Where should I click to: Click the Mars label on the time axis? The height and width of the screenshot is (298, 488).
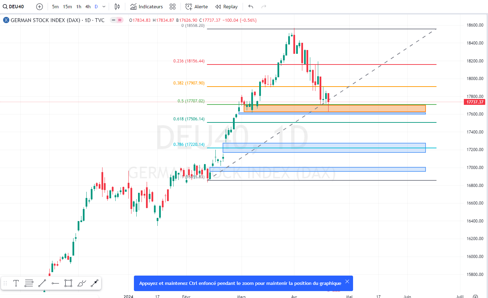coord(242,296)
